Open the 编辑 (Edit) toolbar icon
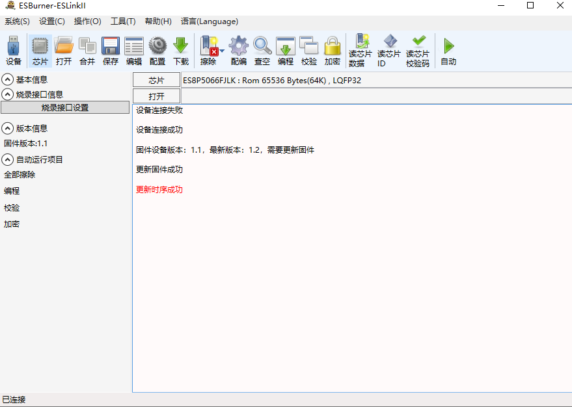Screen dimensions: 572x407 134,51
